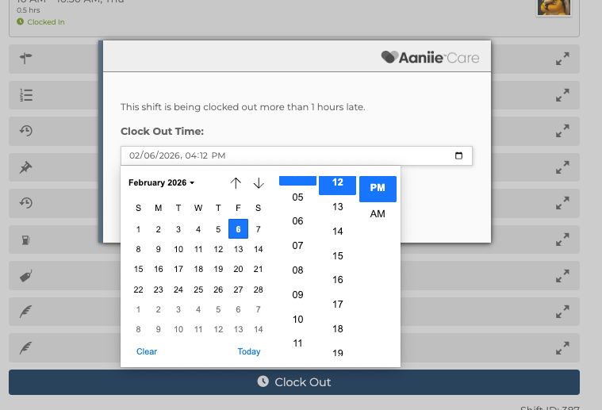Image resolution: width=602 pixels, height=410 pixels.
Task: Go to previous month with up arrow
Action: click(x=236, y=183)
